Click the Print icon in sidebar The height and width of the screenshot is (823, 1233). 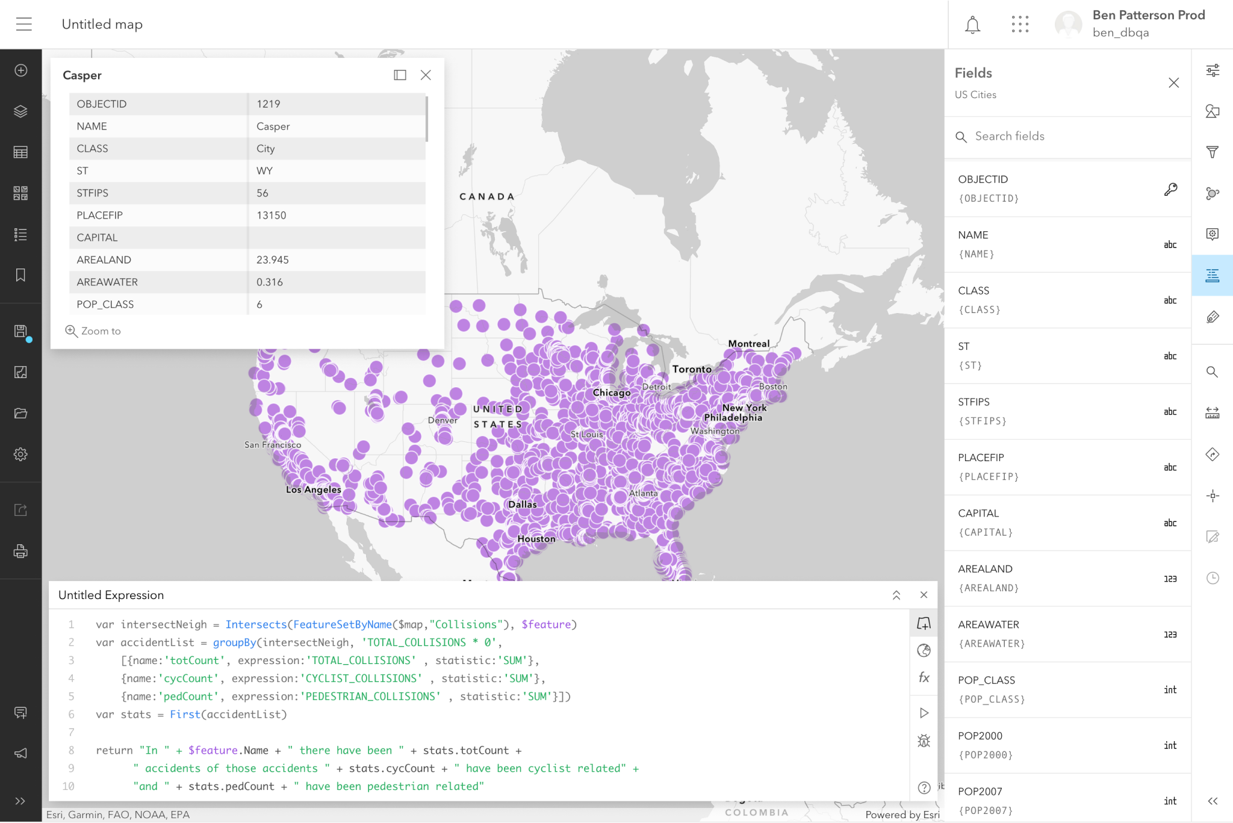pyautogui.click(x=20, y=551)
